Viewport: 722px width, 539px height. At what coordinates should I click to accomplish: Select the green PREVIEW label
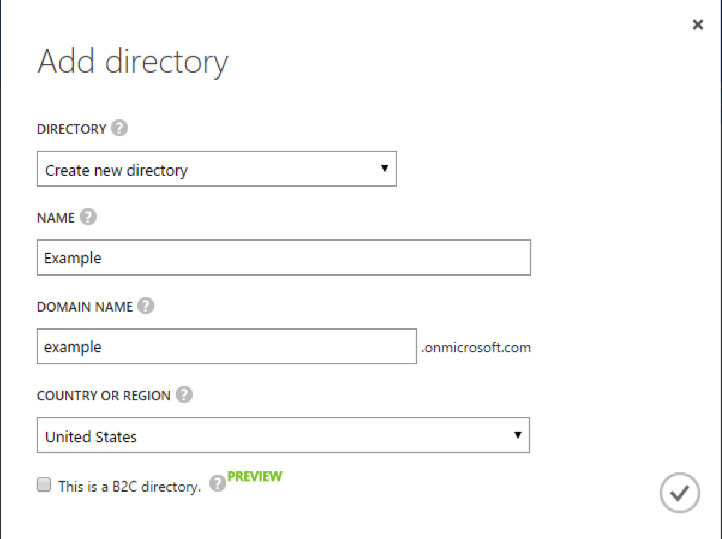[x=255, y=477]
